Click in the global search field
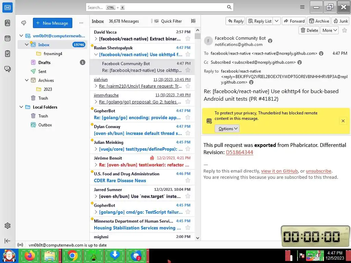Image resolution: width=351 pixels, height=263 pixels. (160, 7)
